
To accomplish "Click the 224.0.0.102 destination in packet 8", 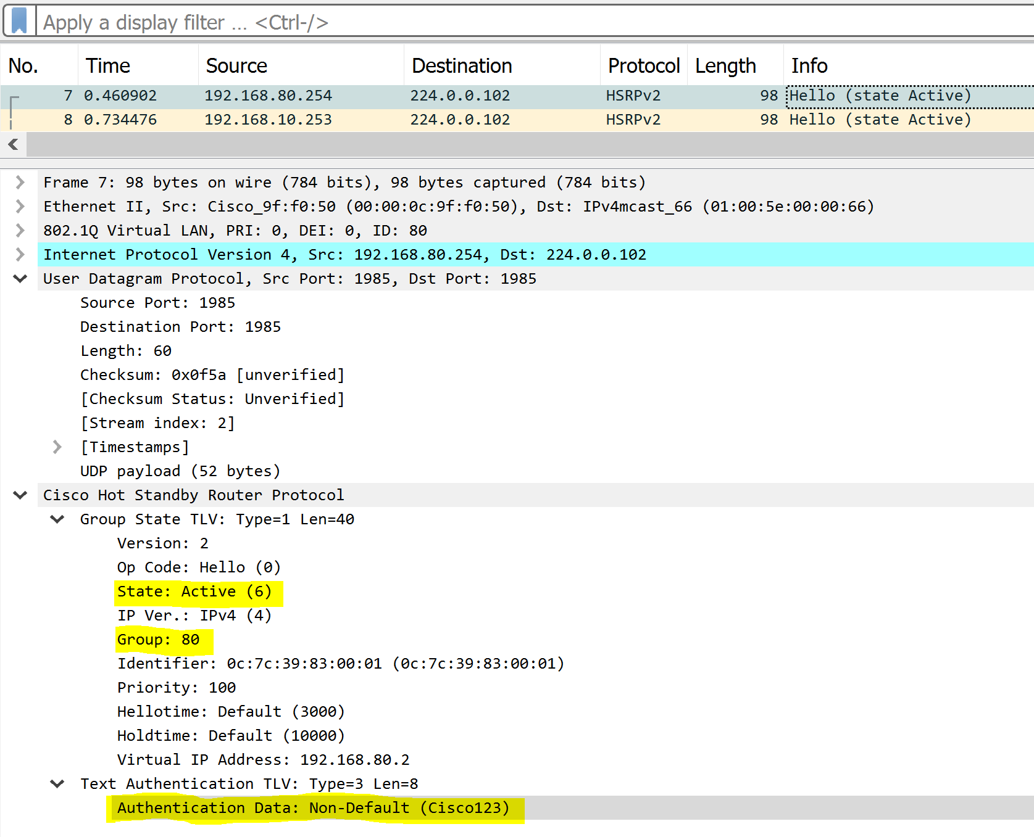I will [461, 120].
